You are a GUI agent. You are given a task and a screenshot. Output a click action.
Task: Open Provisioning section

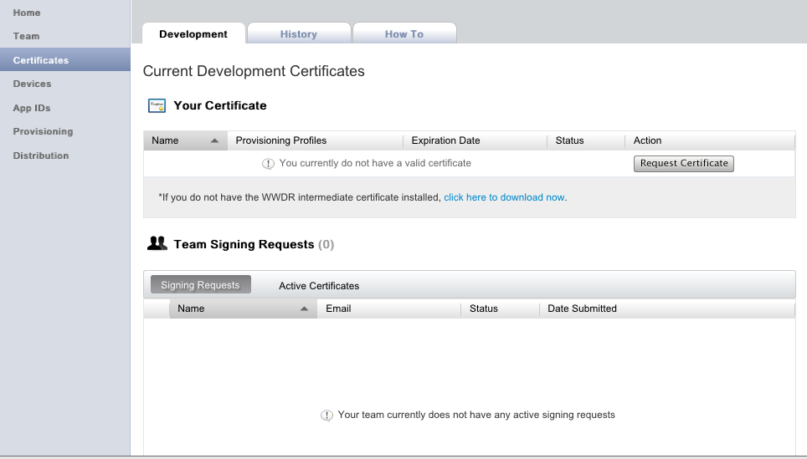(x=44, y=131)
